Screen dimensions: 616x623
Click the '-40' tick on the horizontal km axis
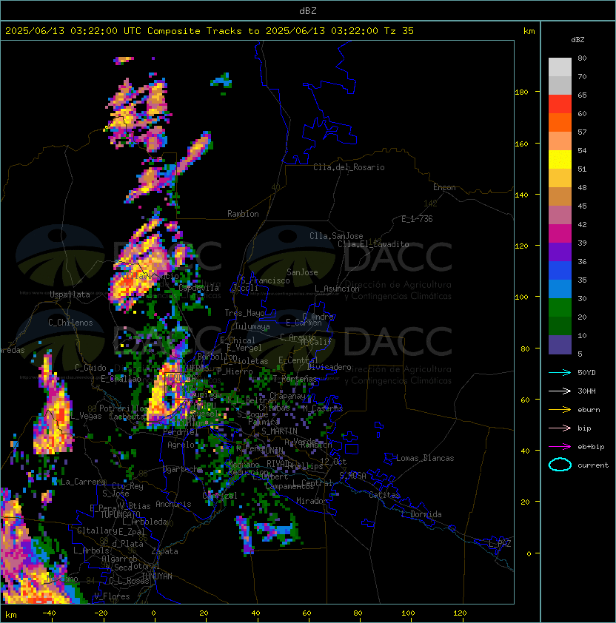(x=49, y=613)
